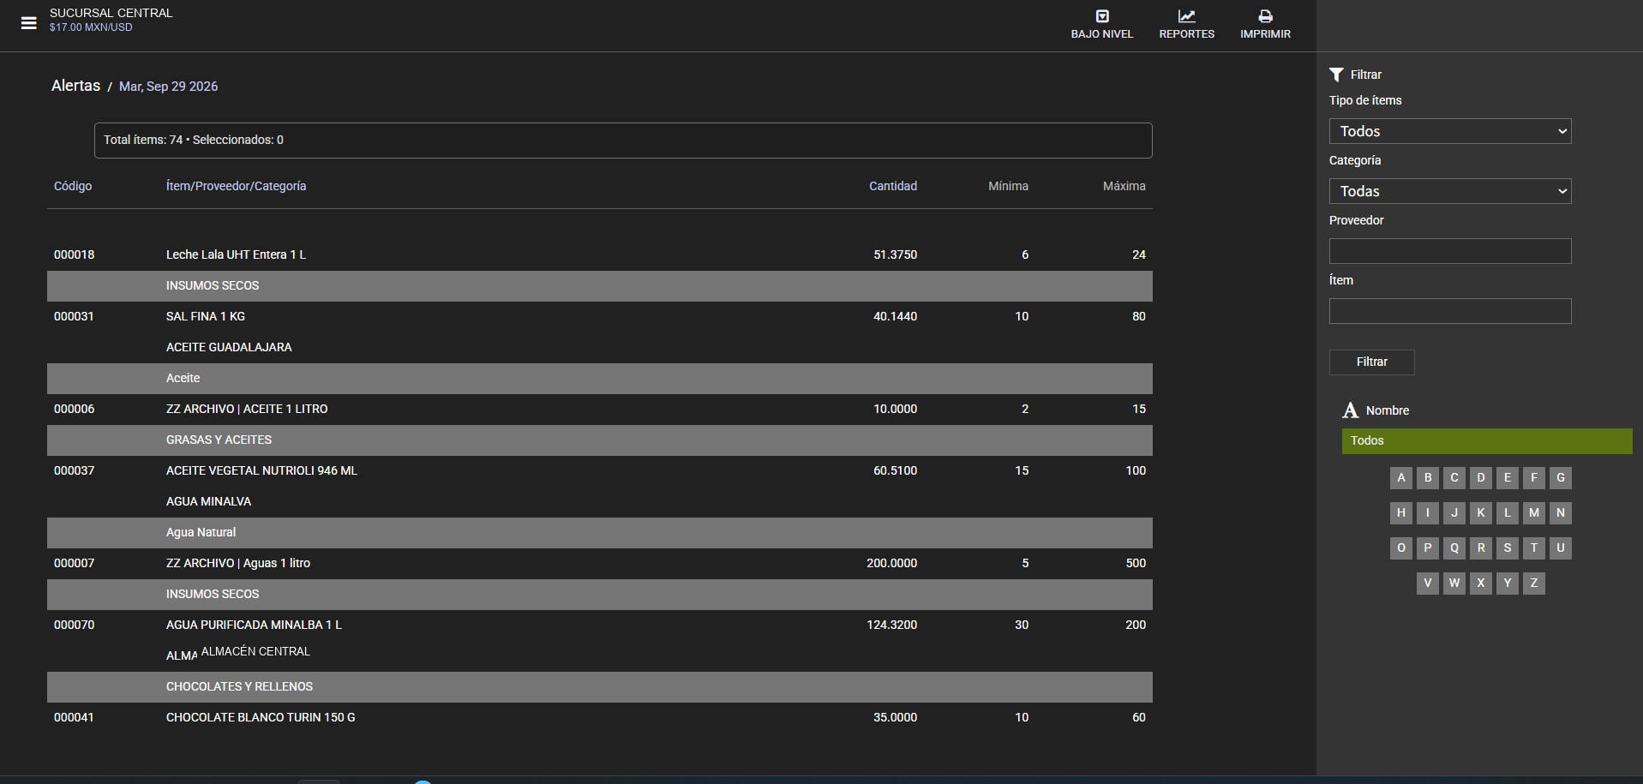Filter names by letter C
Viewport: 1643px width, 784px height.
1454,478
